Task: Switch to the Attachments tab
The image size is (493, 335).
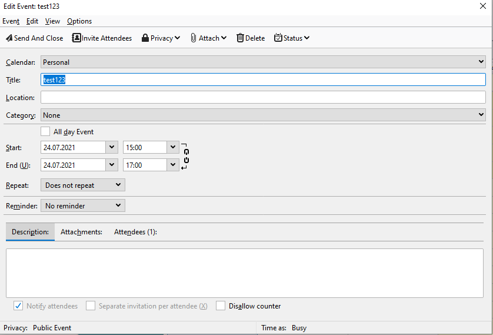Action: 81,232
